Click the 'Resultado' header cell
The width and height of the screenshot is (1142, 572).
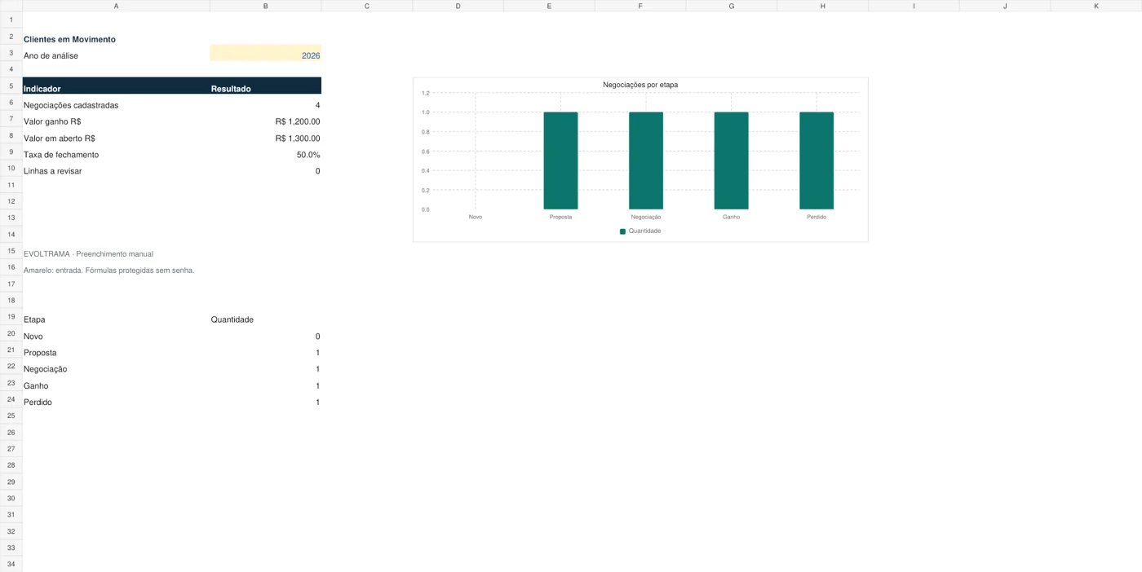(x=265, y=86)
